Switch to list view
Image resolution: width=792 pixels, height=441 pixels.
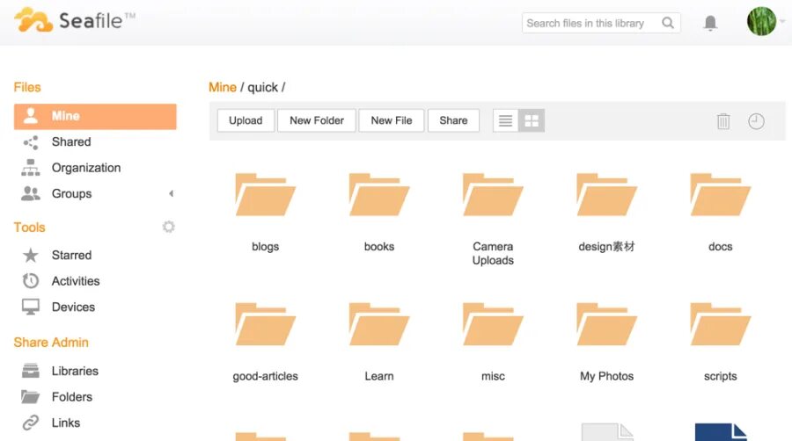[x=506, y=120]
